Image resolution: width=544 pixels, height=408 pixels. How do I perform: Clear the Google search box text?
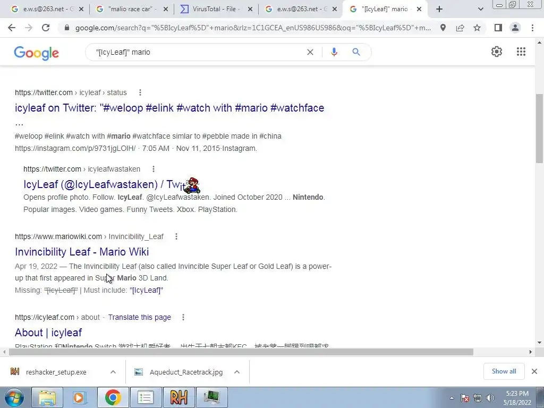tap(310, 52)
